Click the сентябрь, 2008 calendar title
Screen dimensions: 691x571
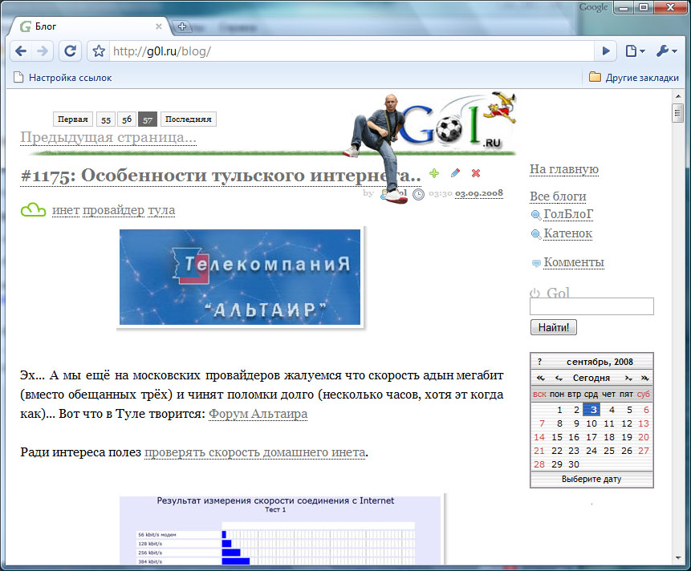pos(600,362)
